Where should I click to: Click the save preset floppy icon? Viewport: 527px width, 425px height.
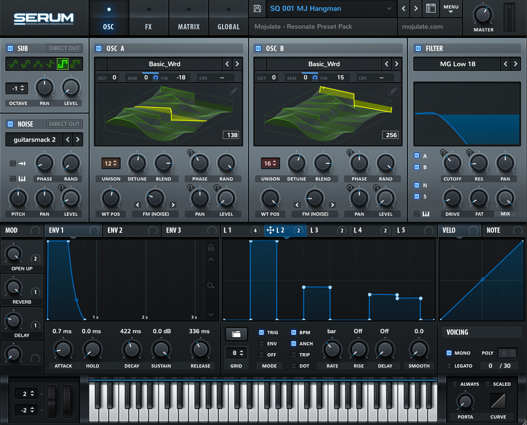click(257, 8)
